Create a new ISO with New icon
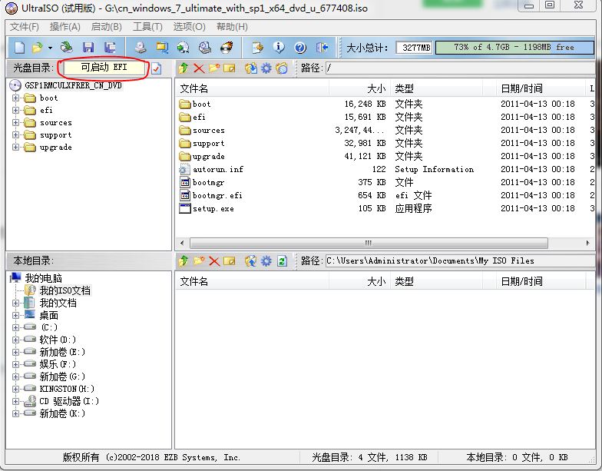The width and height of the screenshot is (602, 471). point(19,48)
